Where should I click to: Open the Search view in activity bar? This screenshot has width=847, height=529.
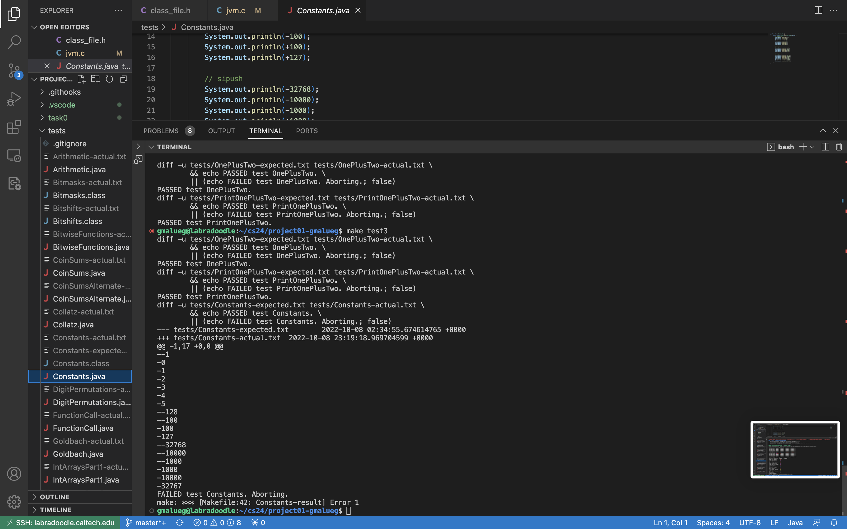[14, 42]
